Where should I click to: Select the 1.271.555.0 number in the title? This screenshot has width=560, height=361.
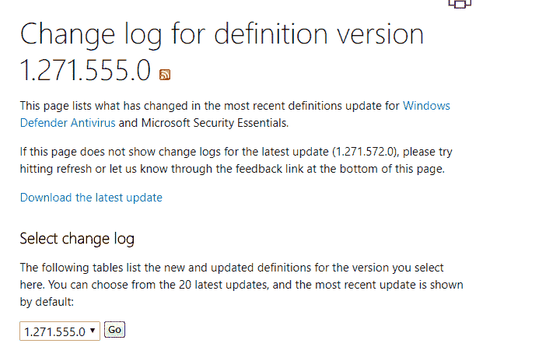coord(86,70)
